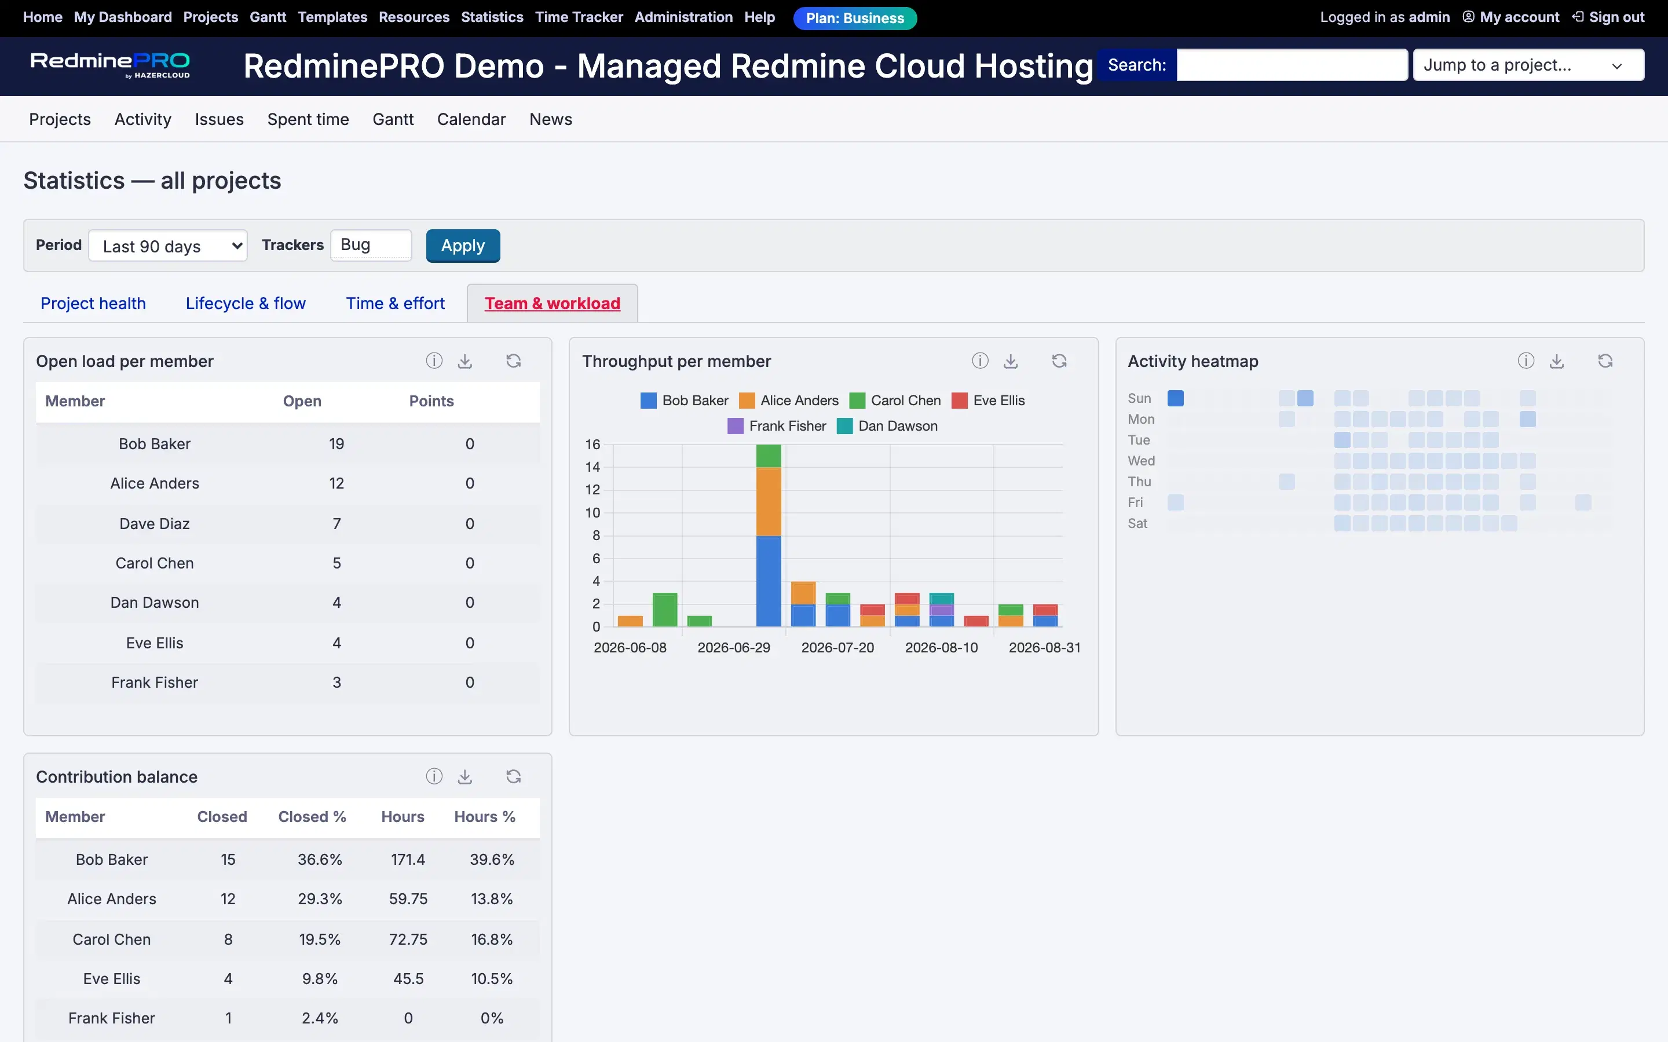1668x1042 pixels.
Task: Open Home in top menu
Action: click(x=43, y=17)
